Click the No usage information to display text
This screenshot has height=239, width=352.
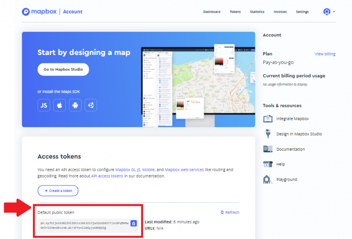(x=285, y=84)
